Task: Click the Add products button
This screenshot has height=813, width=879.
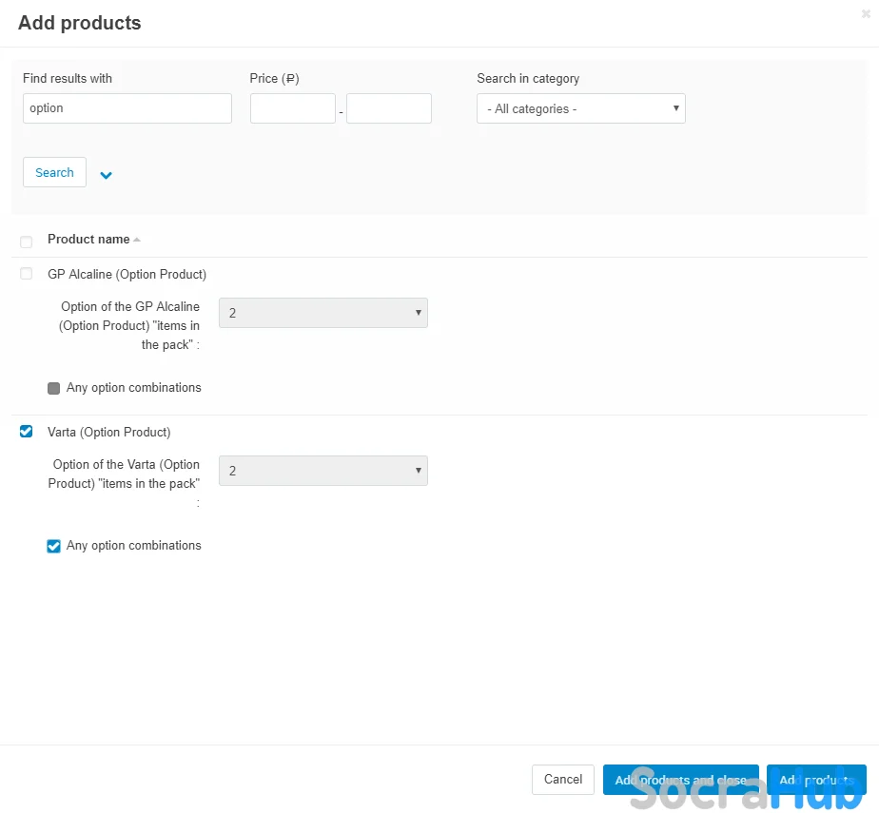Action: 815,780
